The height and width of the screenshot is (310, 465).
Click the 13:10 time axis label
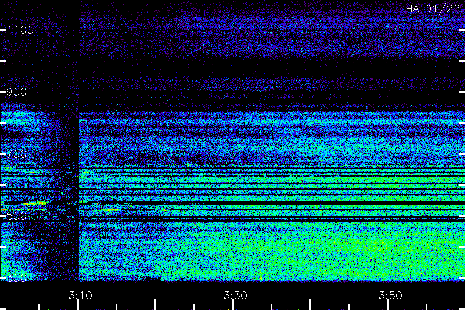point(78,296)
